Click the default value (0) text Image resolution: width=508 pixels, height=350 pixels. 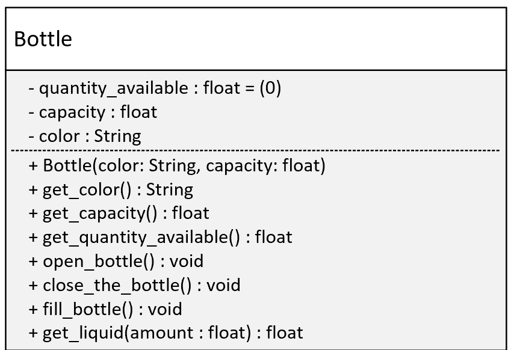(270, 88)
